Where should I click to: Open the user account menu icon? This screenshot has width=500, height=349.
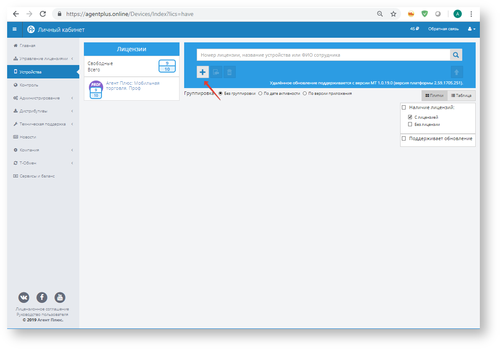pos(471,29)
